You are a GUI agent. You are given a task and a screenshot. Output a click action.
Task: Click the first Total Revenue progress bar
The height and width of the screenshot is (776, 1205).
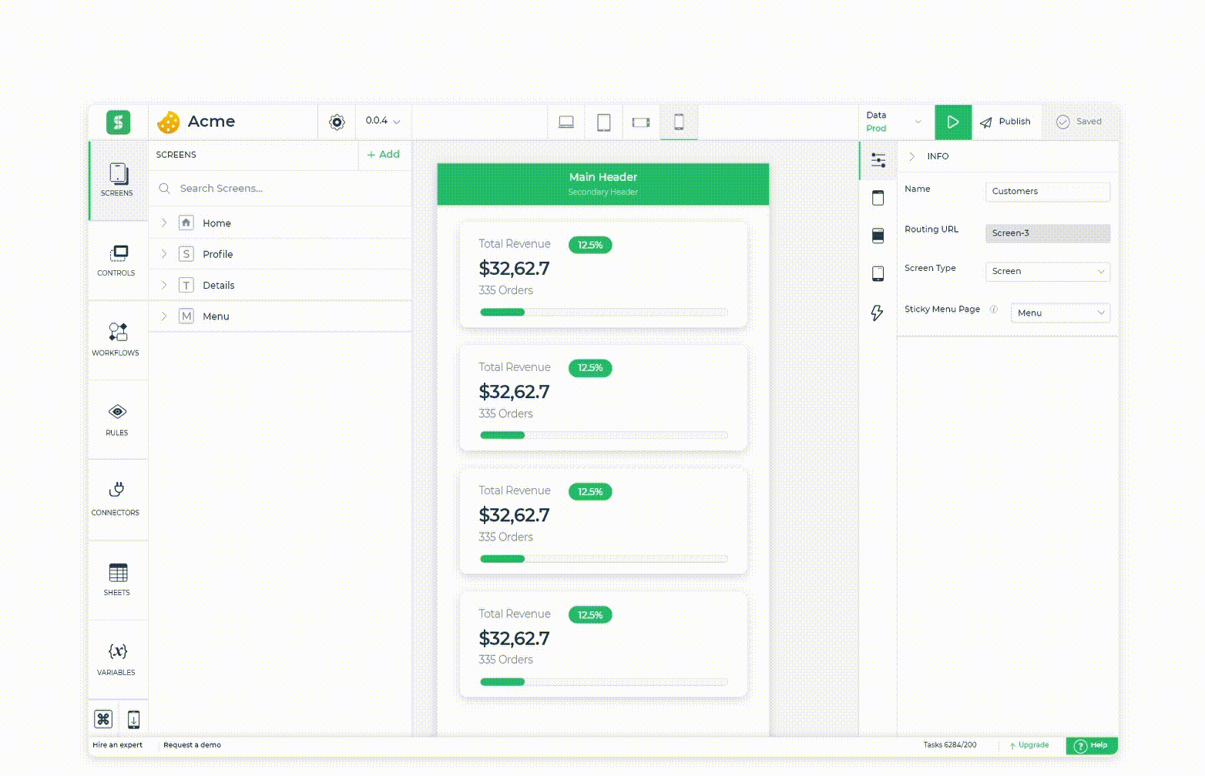(603, 312)
